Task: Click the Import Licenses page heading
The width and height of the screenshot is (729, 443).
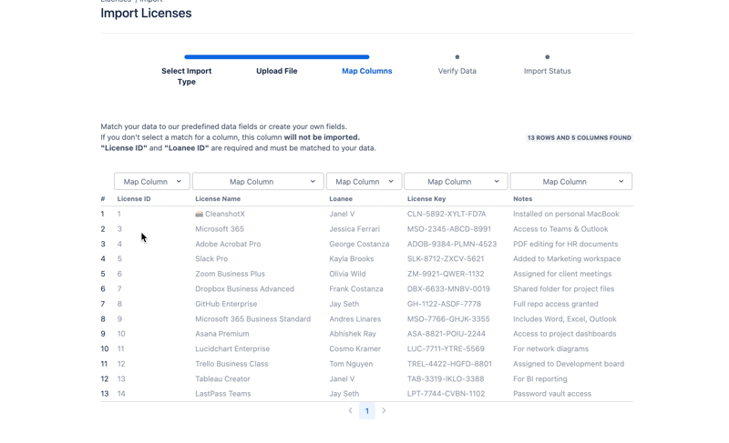Action: point(146,13)
